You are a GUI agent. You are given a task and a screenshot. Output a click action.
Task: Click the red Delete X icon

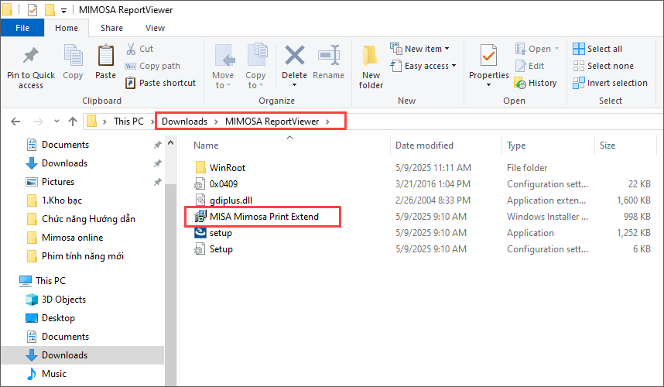(x=294, y=57)
